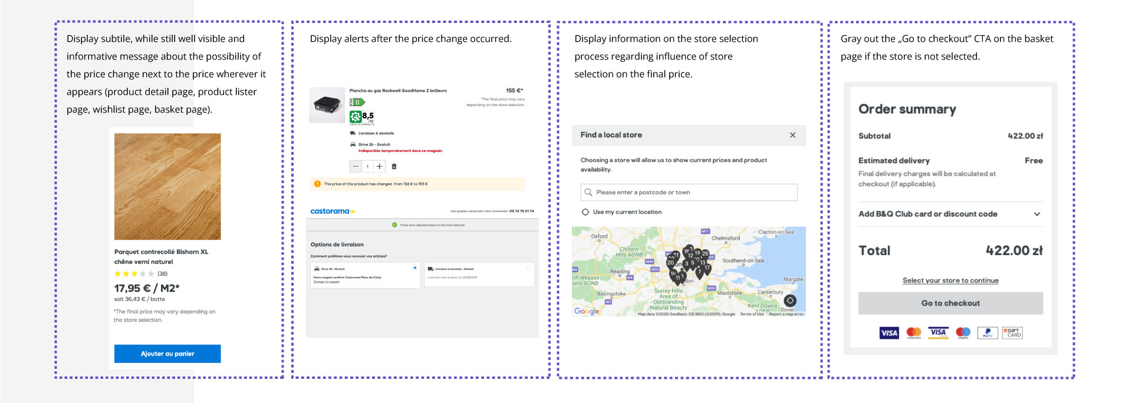1132x403 pixels.
Task: Click map store pin number 25
Action: (x=705, y=255)
